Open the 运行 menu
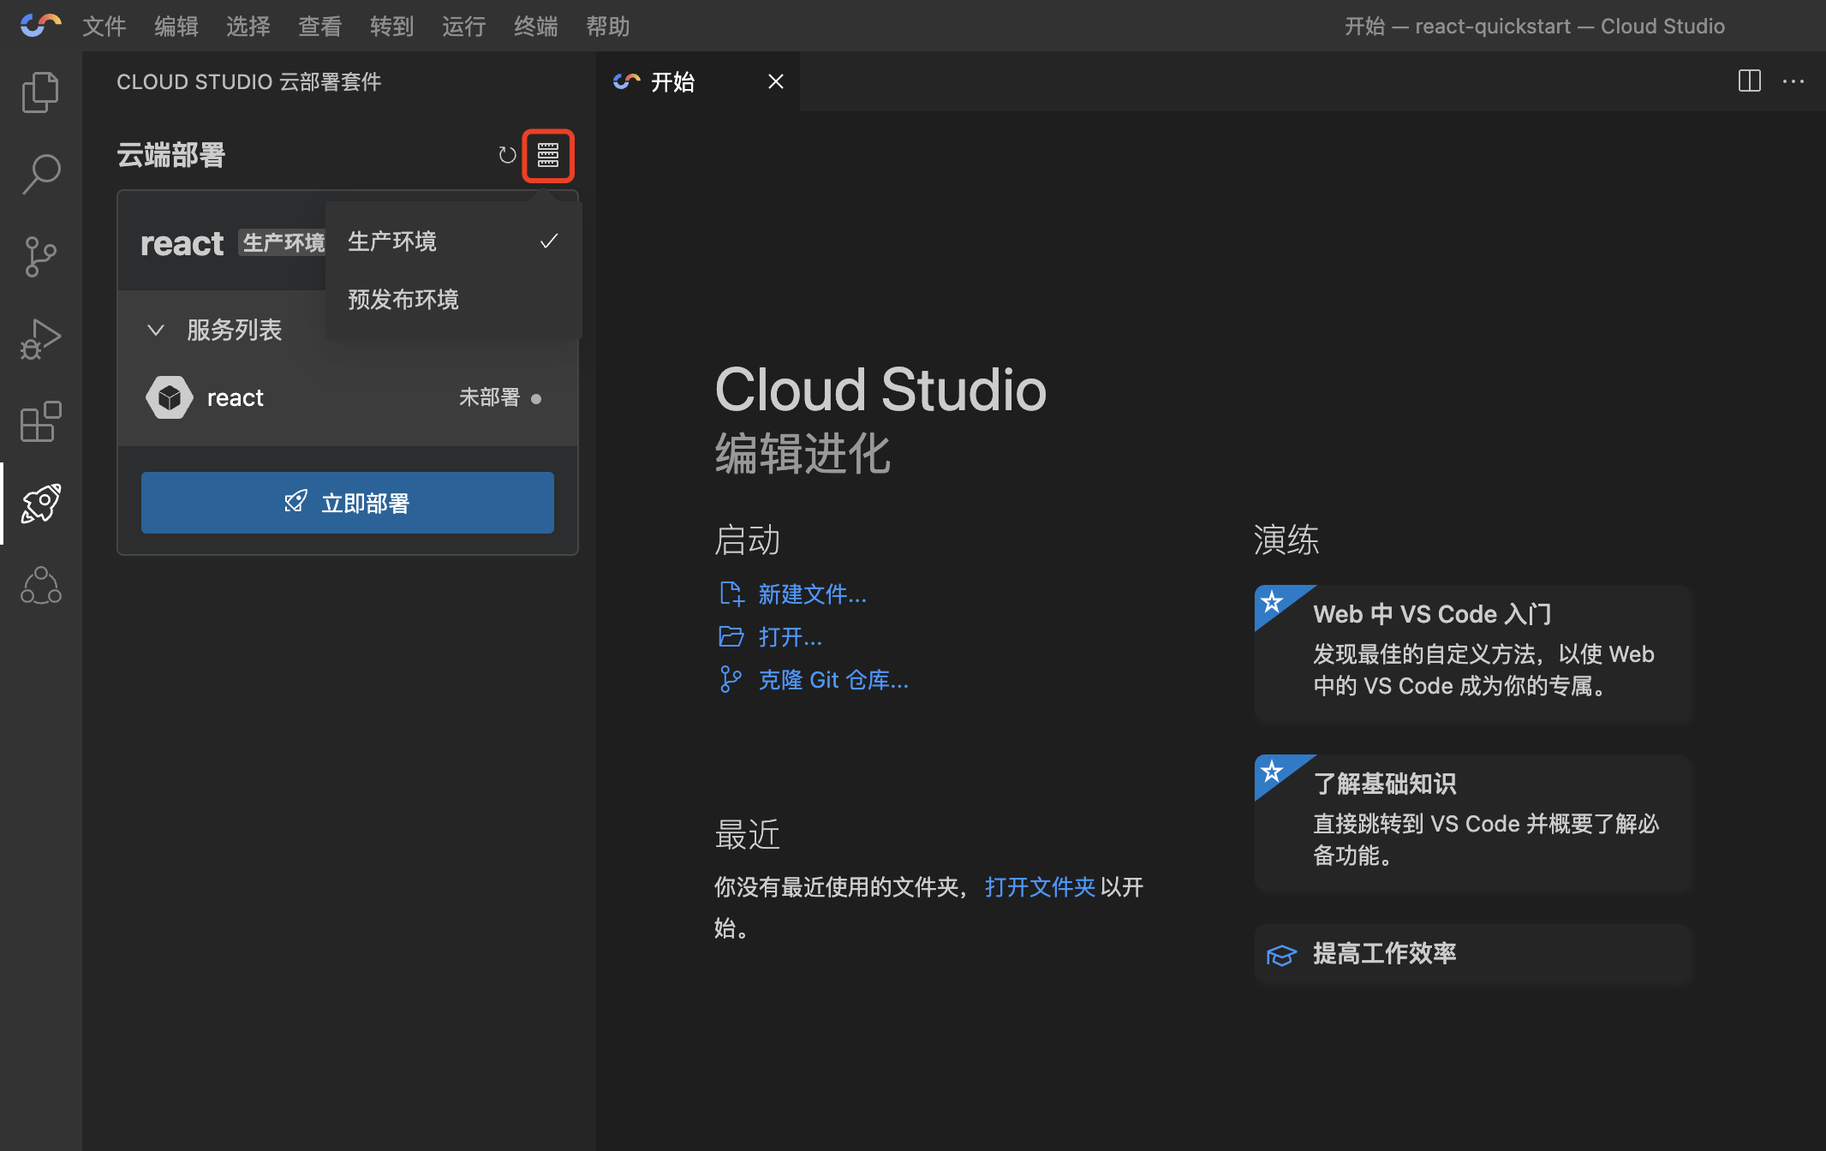1826x1151 pixels. coord(464,27)
